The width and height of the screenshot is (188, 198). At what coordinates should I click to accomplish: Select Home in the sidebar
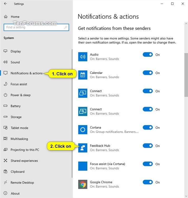15,17
